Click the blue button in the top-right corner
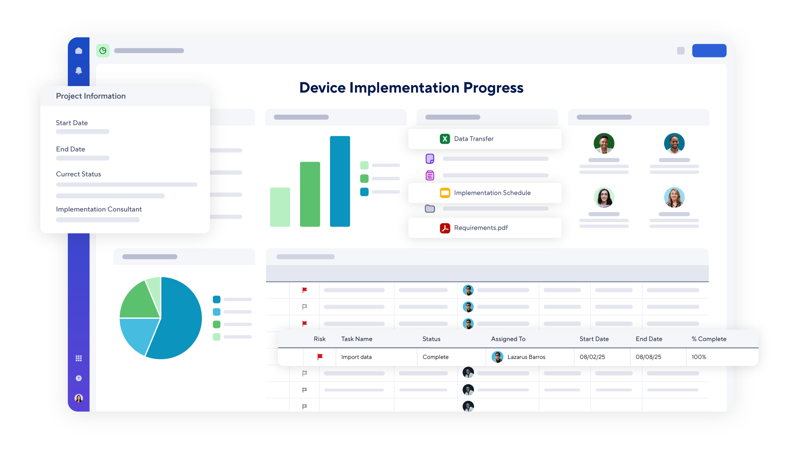 coord(709,50)
